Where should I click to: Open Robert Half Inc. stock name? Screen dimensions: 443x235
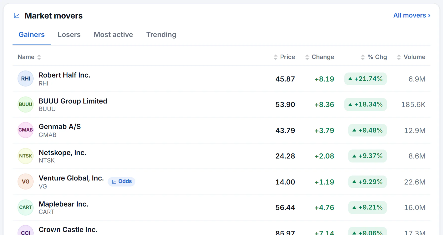point(64,75)
